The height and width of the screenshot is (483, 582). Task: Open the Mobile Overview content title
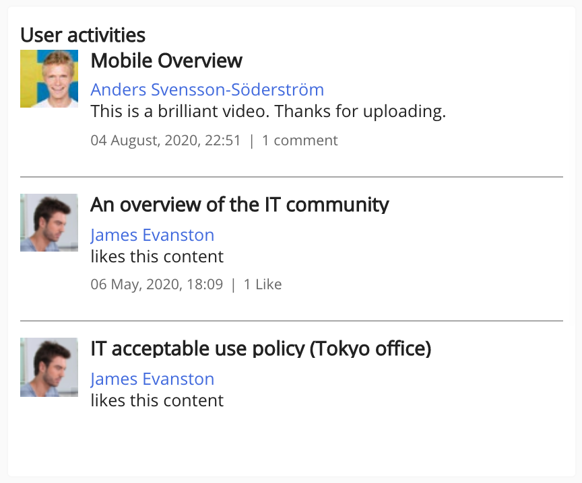[x=166, y=61]
